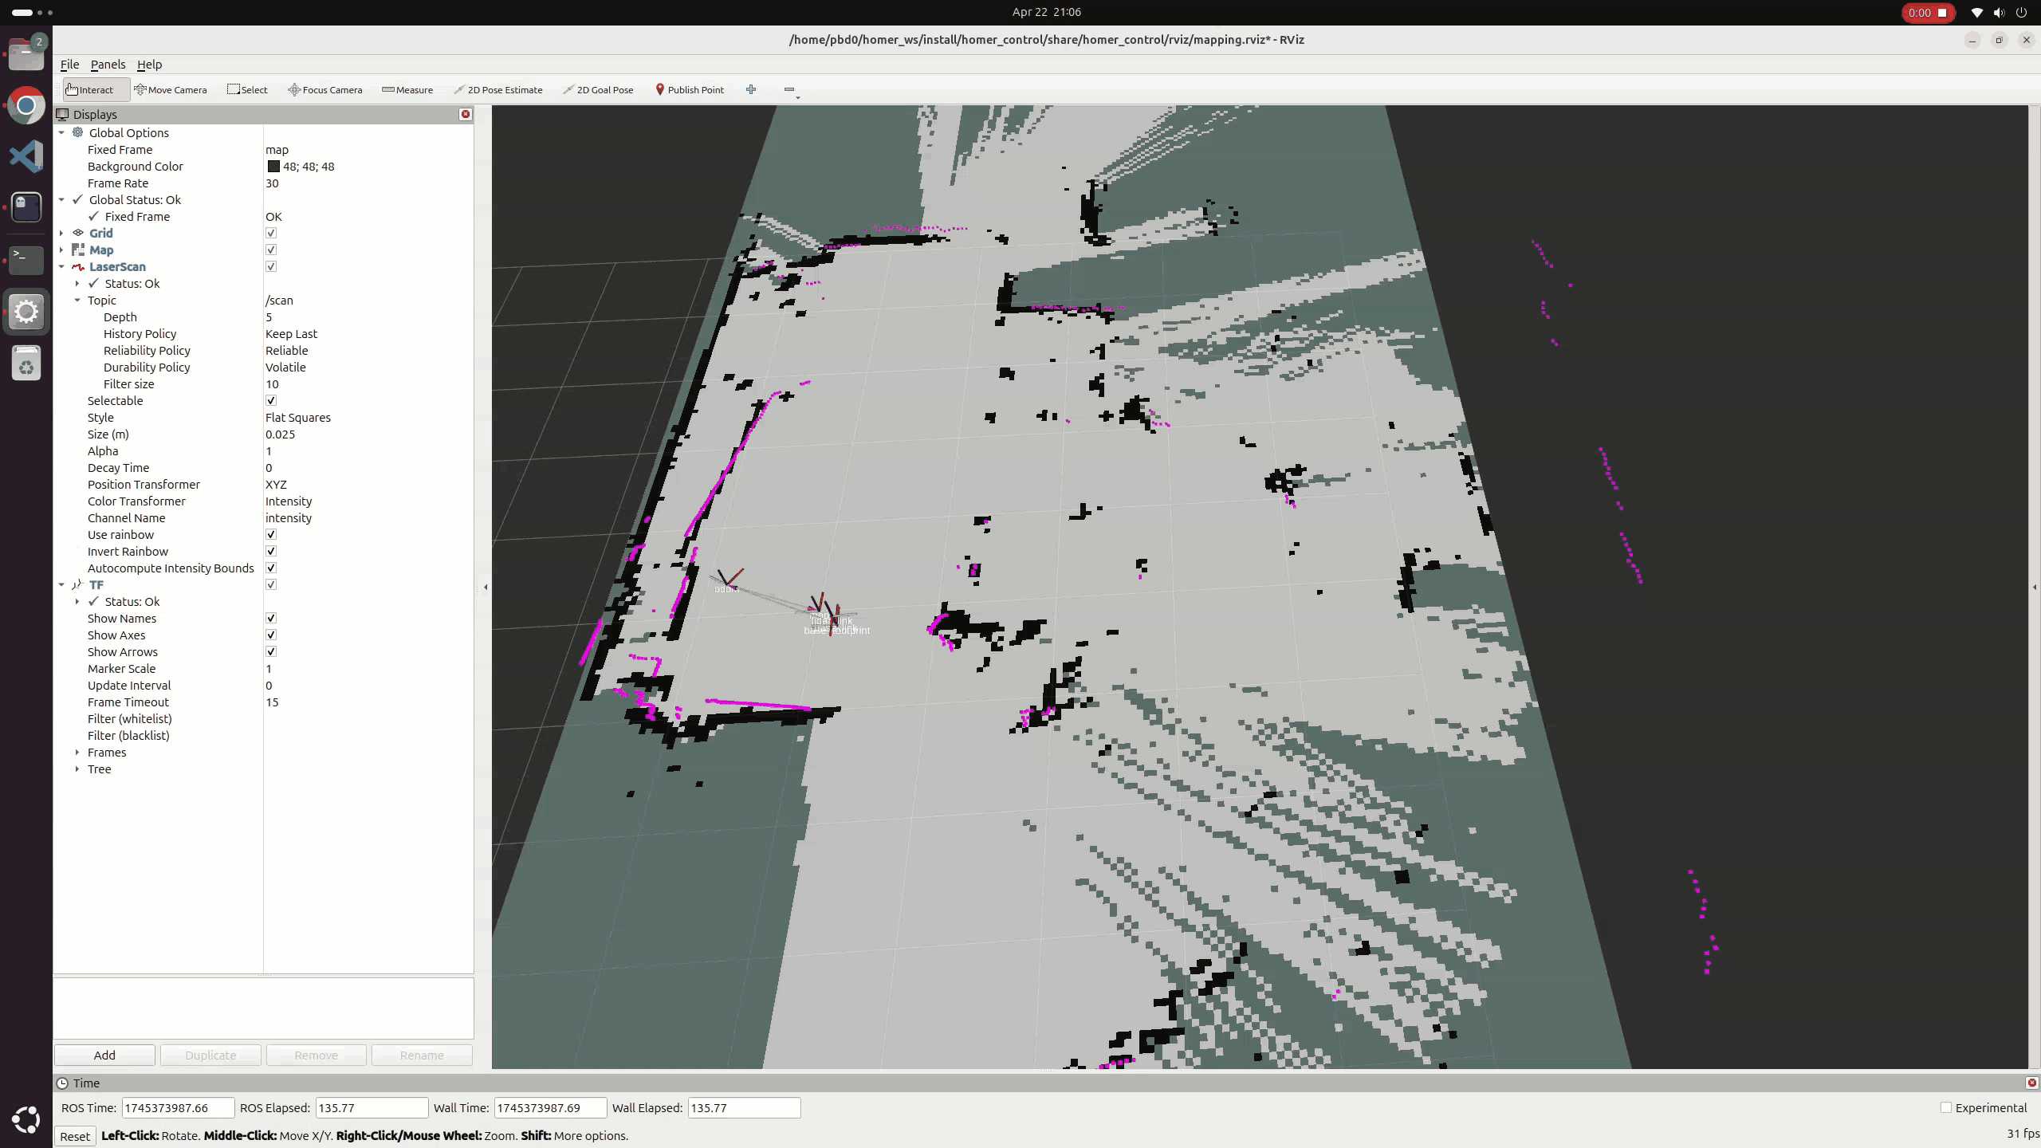
Task: Select the 2D Goal Pose tool
Action: pos(598,89)
